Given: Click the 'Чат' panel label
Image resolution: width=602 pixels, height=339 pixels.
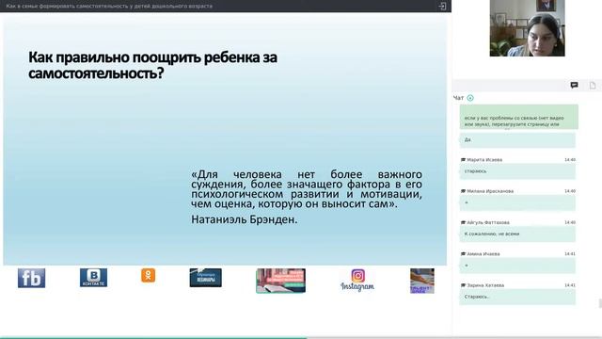Looking at the screenshot, I should click(458, 98).
